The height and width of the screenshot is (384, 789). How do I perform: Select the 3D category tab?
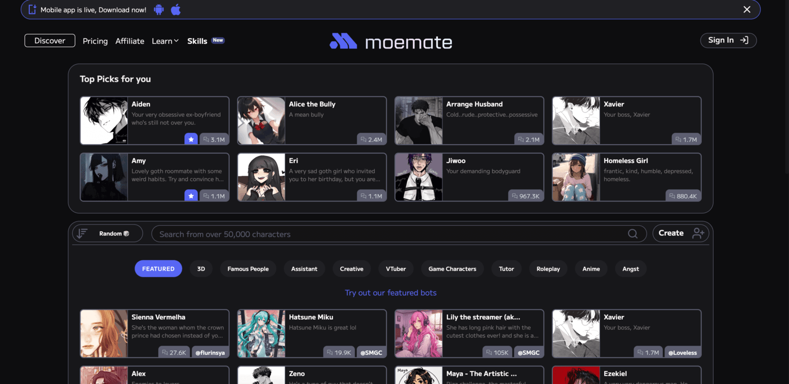click(201, 269)
